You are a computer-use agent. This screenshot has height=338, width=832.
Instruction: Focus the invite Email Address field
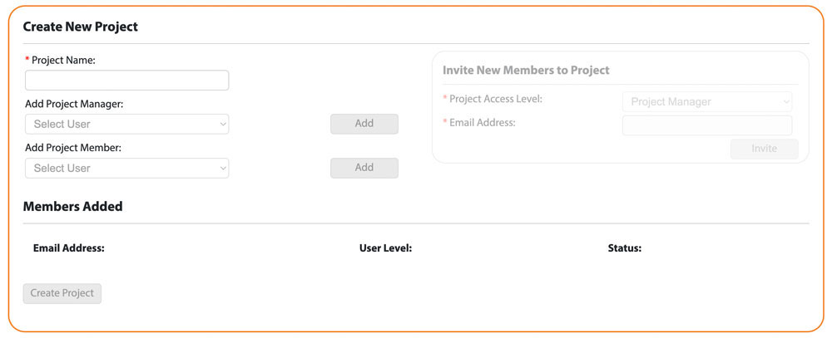pyautogui.click(x=706, y=125)
